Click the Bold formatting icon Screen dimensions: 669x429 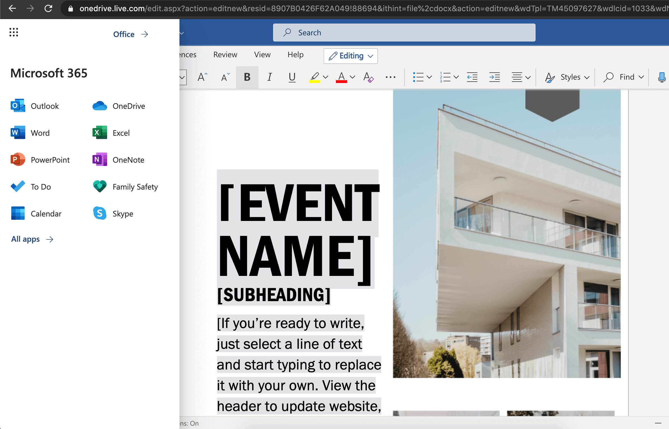(247, 77)
